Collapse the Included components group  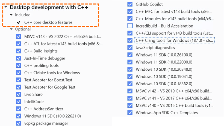point(11,15)
